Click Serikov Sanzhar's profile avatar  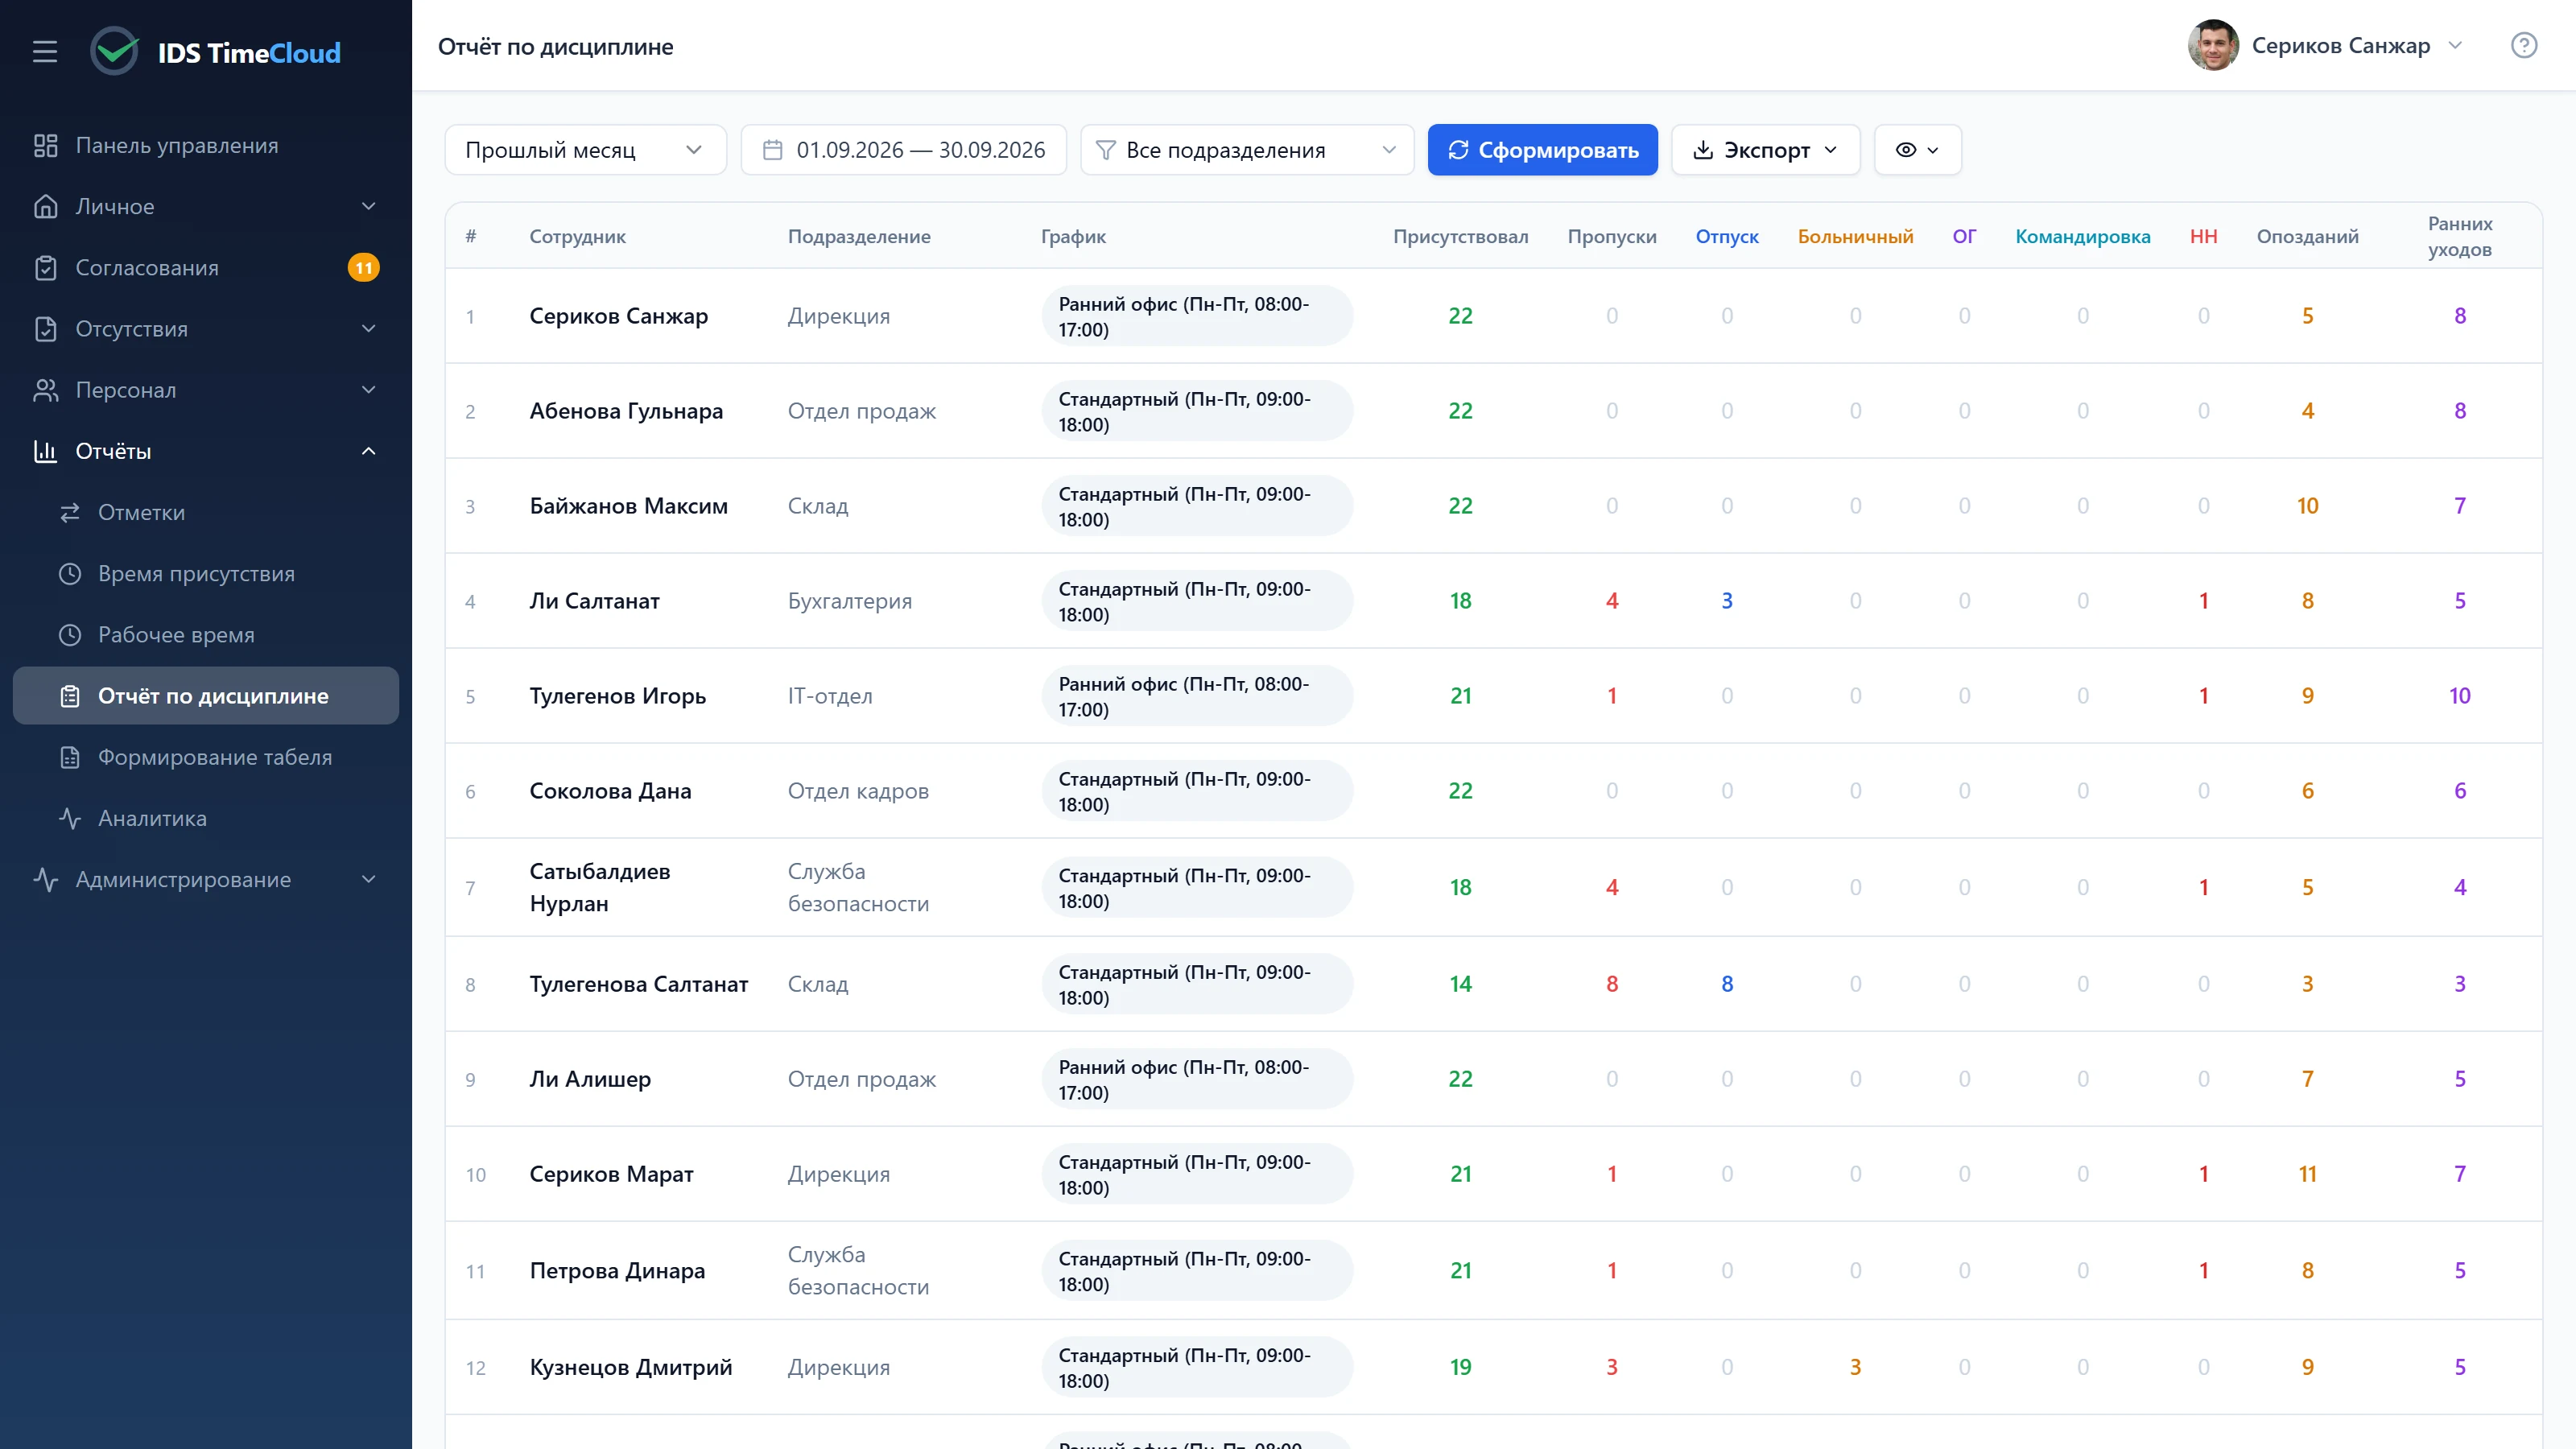2213,46
